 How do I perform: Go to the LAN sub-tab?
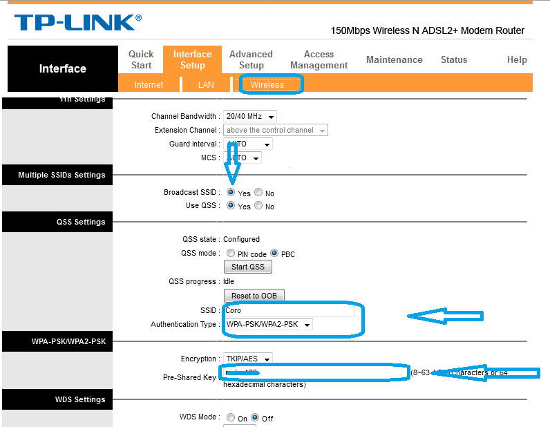[206, 84]
